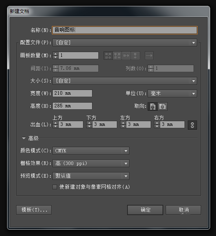
Task: Increase 上方 top bleed stepper
Action: [55, 123]
